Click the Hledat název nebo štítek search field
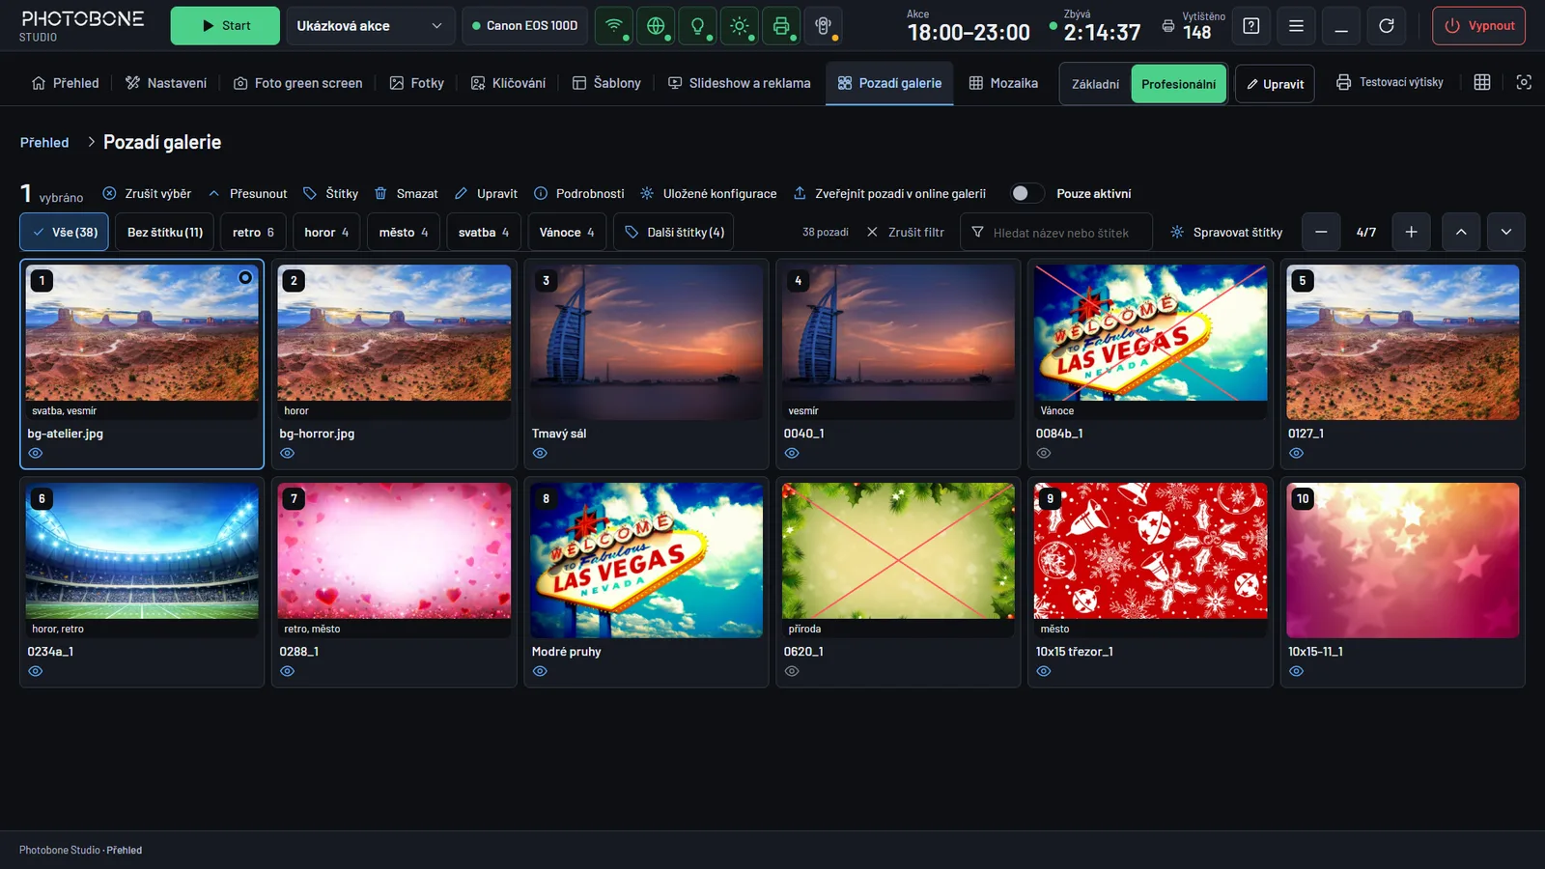 click(1056, 232)
